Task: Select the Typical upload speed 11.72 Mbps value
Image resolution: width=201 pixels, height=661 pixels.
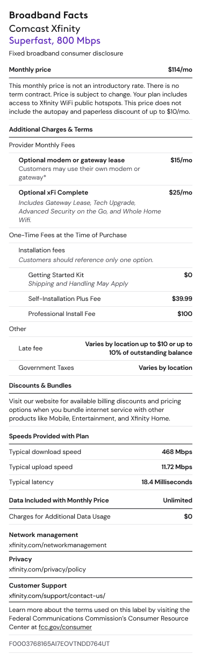Action: tap(177, 467)
